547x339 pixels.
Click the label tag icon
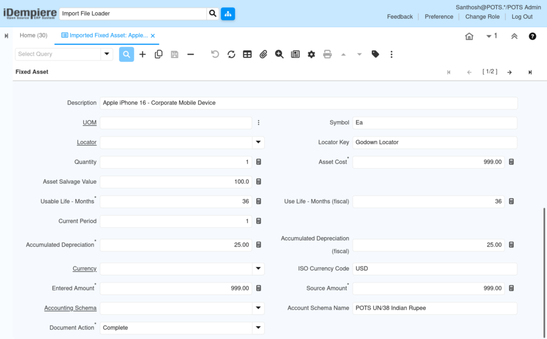[376, 54]
